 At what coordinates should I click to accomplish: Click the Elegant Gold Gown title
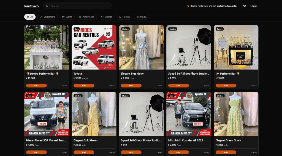point(85,140)
